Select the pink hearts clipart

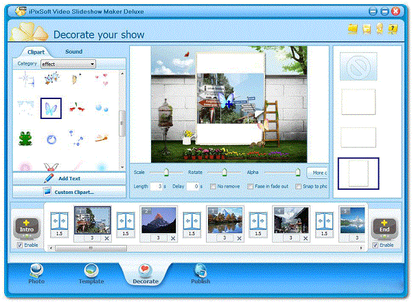click(x=102, y=79)
